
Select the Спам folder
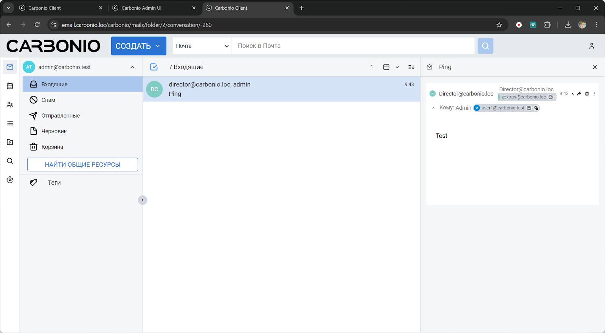click(x=82, y=100)
